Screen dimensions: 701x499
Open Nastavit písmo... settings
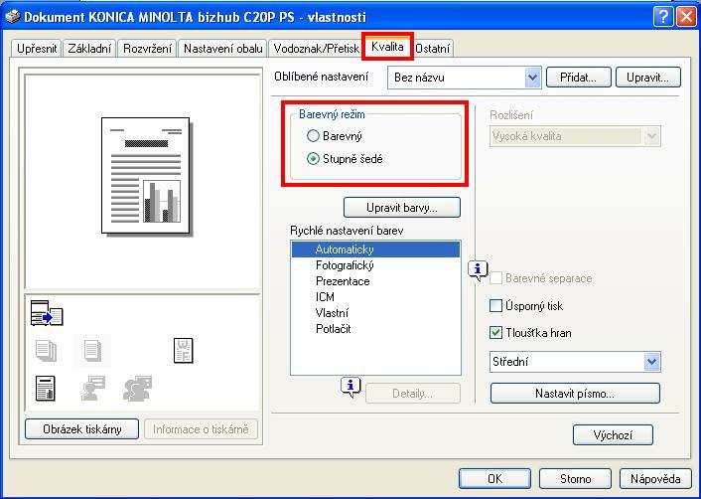point(575,394)
